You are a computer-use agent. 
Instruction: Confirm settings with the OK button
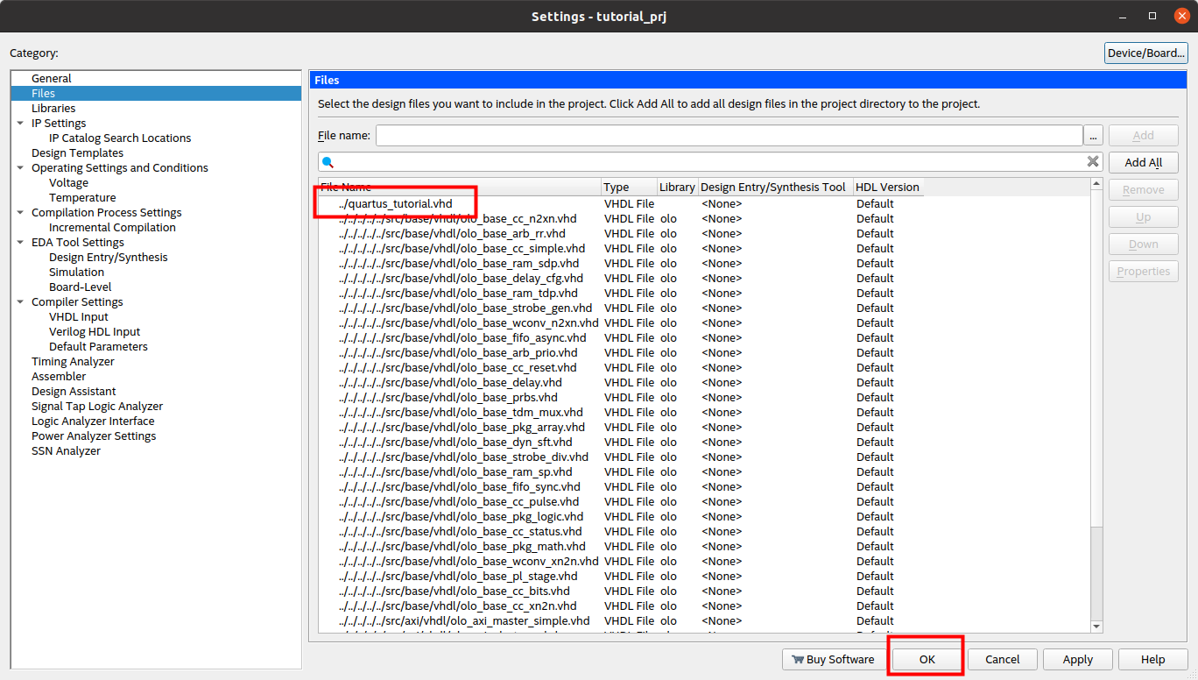(x=927, y=660)
